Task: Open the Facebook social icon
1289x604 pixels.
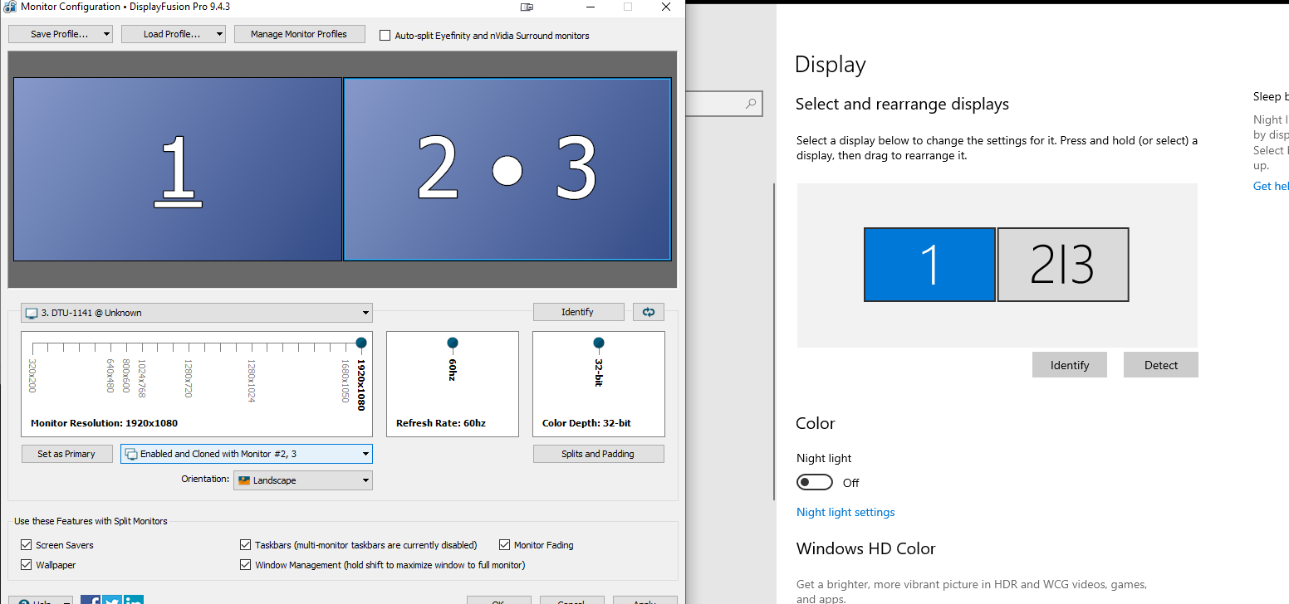Action: [91, 600]
